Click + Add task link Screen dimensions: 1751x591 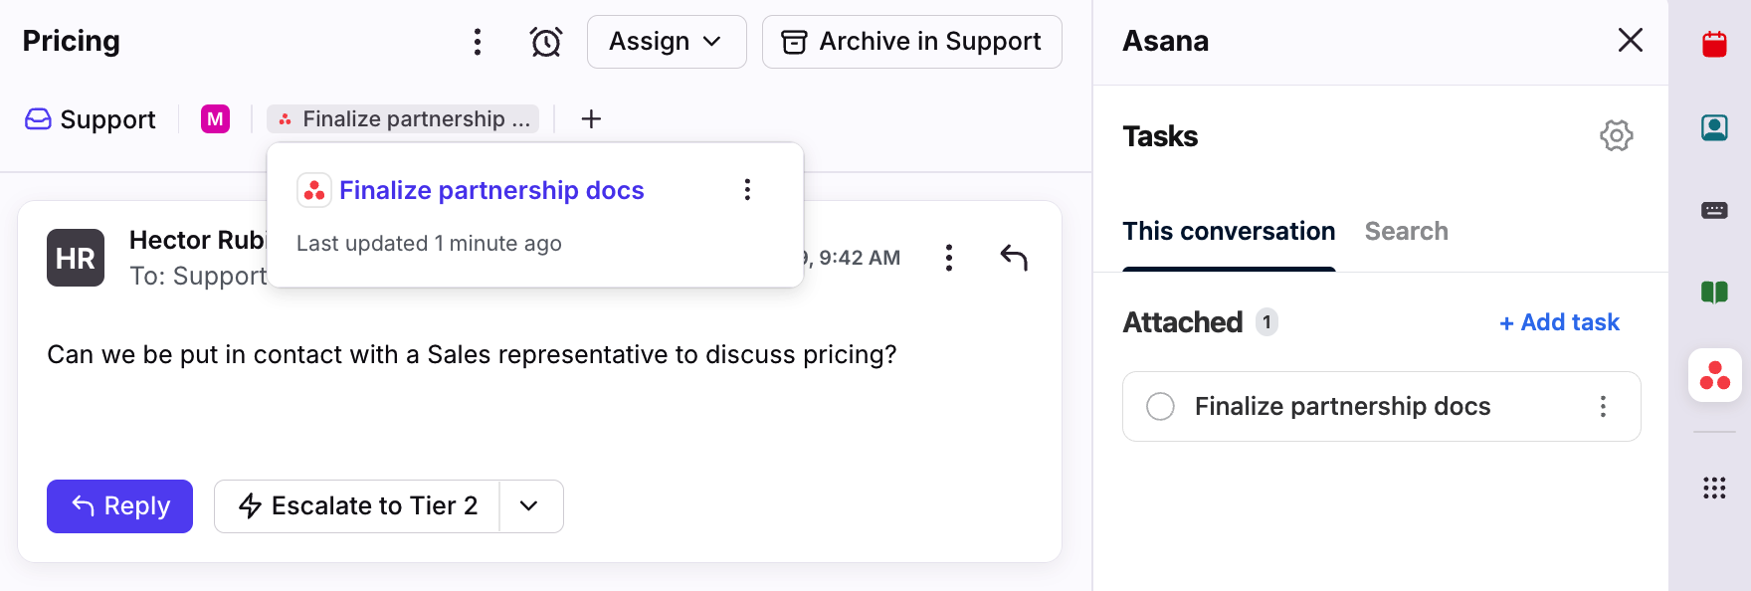click(1559, 322)
